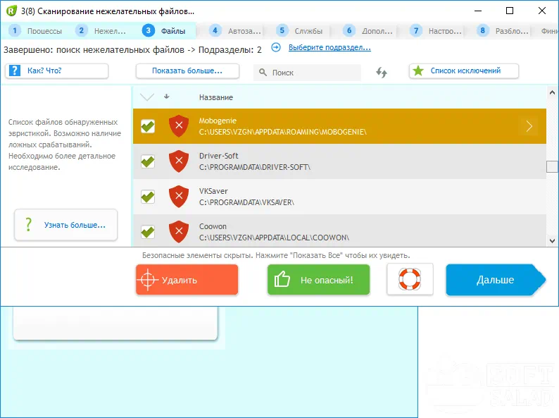Uncheck the VKSaver checkbox
Viewport: 559px width, 418px height.
[148, 197]
